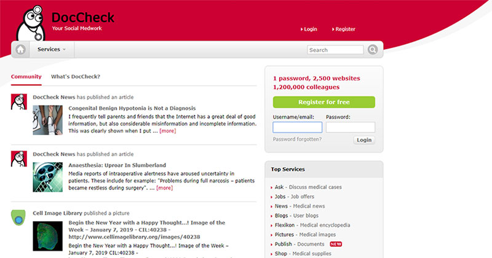Select the Community tab

[26, 77]
